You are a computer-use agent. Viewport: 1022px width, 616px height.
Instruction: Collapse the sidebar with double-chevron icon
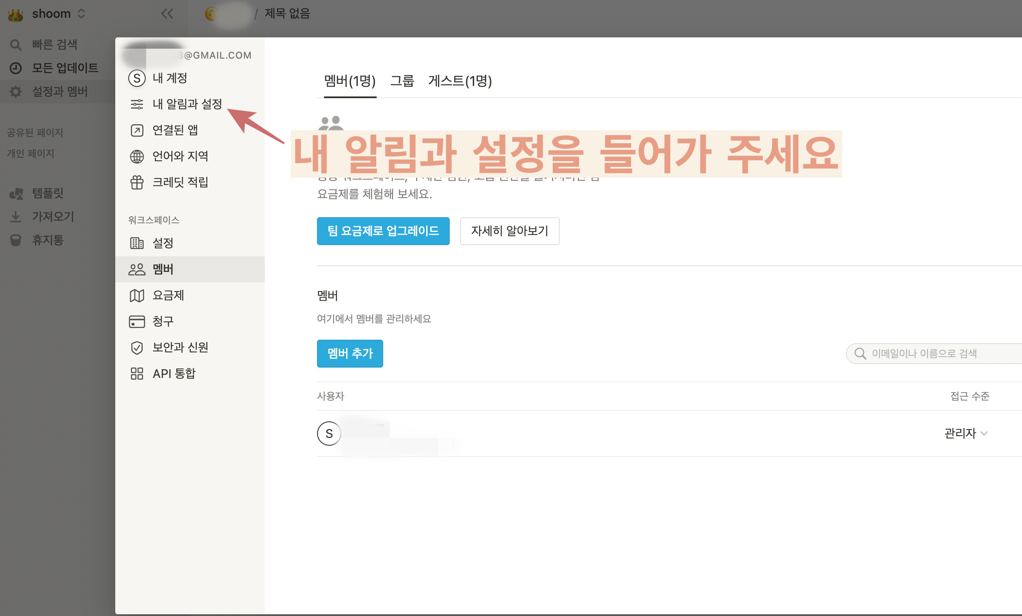click(167, 14)
